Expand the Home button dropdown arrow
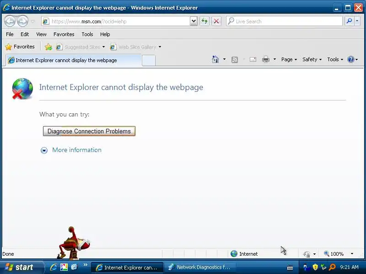 [x=224, y=59]
